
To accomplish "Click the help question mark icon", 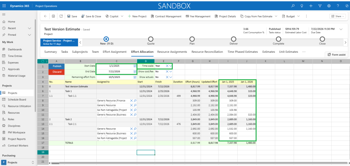I will [x=338, y=6].
